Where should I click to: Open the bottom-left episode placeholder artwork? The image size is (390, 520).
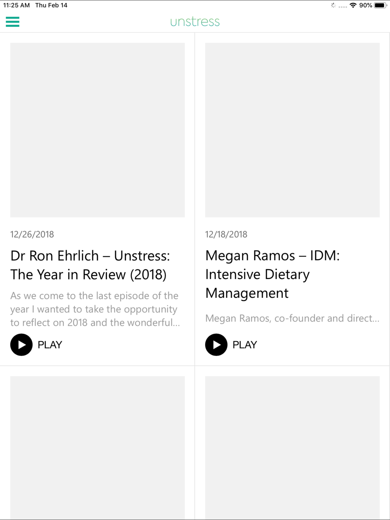point(97,447)
